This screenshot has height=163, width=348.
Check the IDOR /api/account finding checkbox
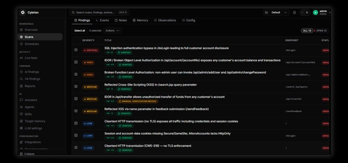[76, 62]
